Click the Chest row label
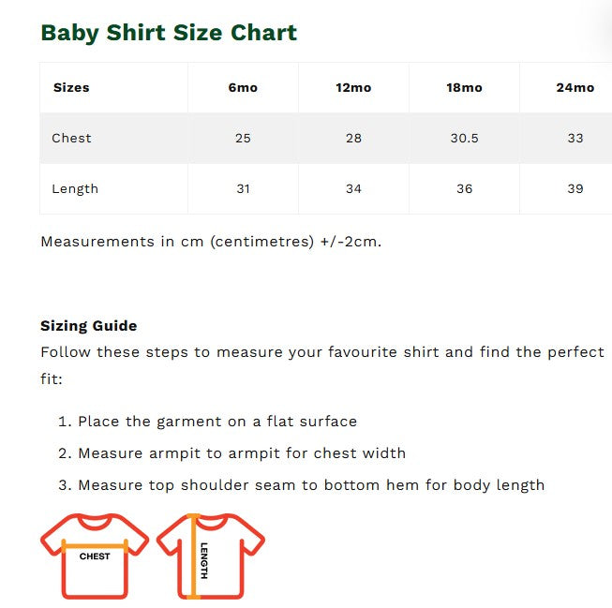Screen dimensions: 612x608 (71, 139)
